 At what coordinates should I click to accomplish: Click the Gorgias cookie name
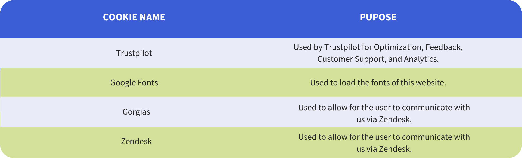click(136, 112)
